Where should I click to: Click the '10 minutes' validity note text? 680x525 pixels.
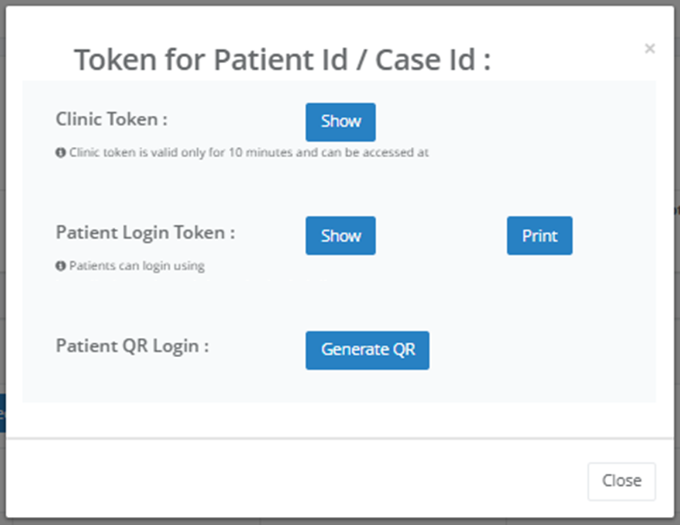pyautogui.click(x=249, y=153)
